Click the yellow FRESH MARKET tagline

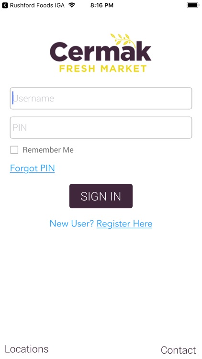(x=103, y=68)
